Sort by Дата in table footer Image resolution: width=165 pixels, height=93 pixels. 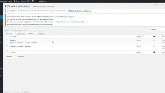click(163, 52)
